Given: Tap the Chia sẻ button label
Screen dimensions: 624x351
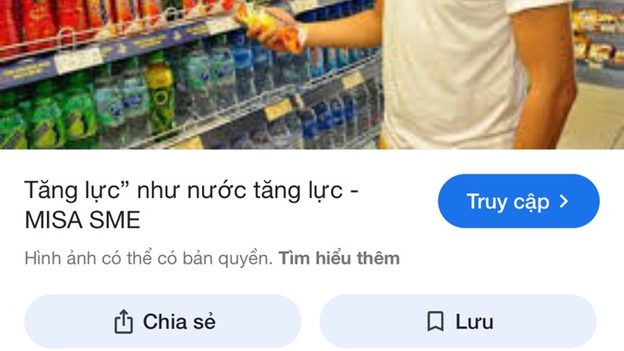Looking at the screenshot, I should click(x=179, y=322).
